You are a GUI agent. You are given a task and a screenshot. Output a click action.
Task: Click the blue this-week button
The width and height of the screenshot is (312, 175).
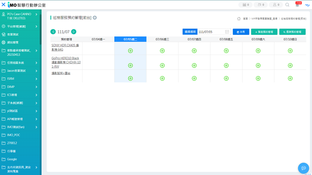pyautogui.click(x=241, y=32)
